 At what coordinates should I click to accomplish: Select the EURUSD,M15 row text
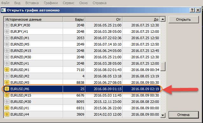[21, 95]
